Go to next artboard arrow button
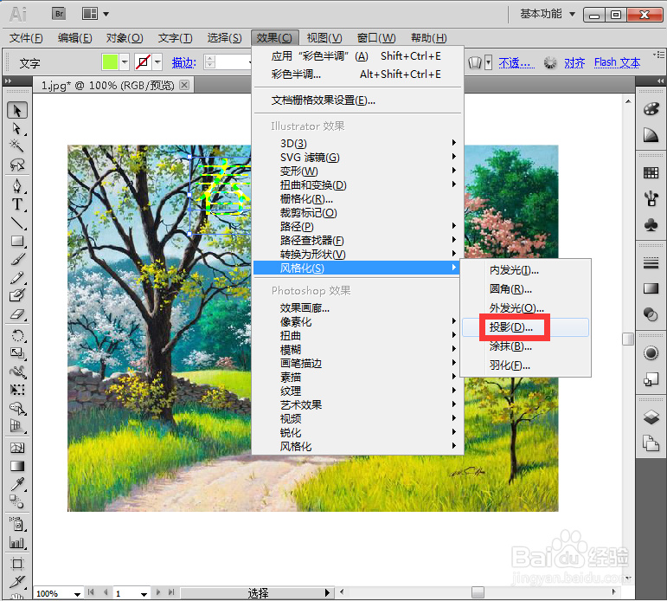 157,592
